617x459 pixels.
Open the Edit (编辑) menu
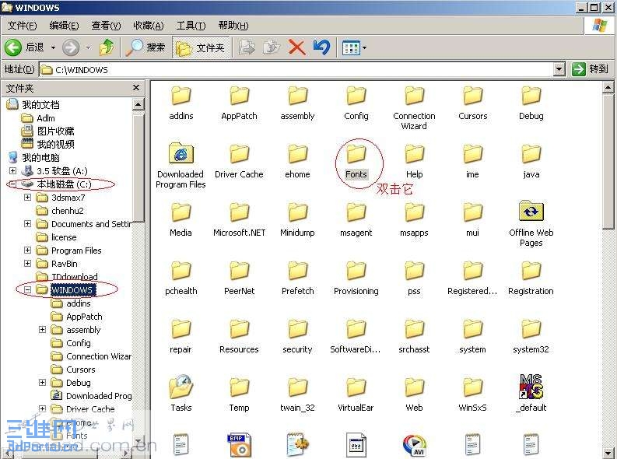click(x=64, y=26)
